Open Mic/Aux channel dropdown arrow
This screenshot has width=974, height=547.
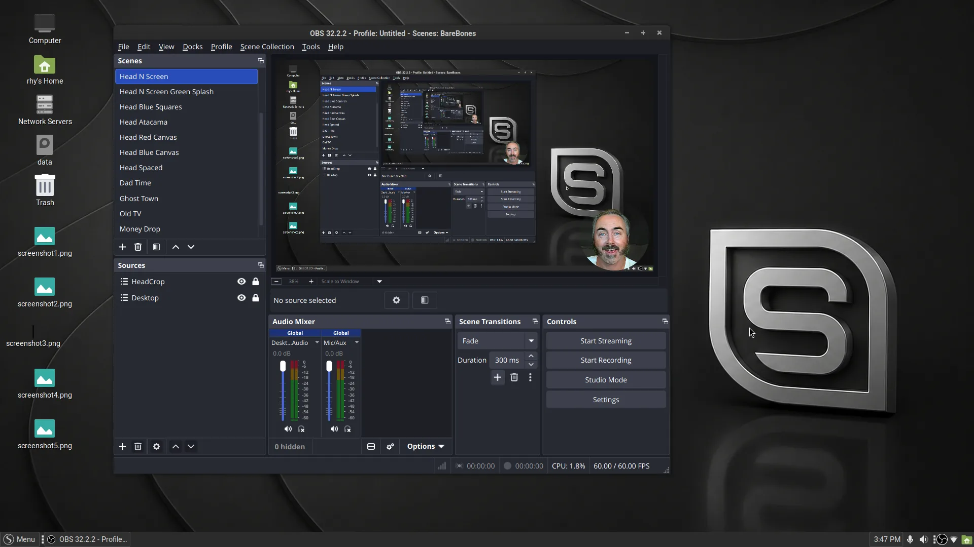357,342
